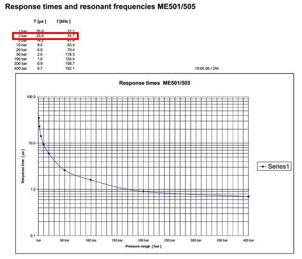Click the Response time [µs] axis title
The image size is (302, 259).
pos(22,166)
